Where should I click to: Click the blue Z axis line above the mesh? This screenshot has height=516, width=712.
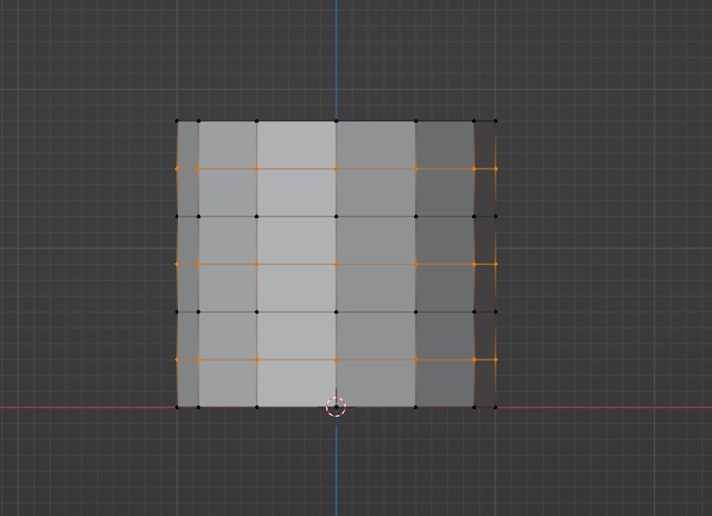pos(336,56)
